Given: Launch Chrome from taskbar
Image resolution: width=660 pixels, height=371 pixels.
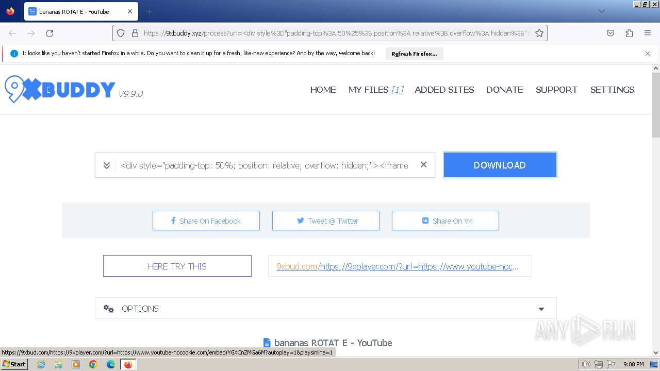Looking at the screenshot, I should [93, 364].
